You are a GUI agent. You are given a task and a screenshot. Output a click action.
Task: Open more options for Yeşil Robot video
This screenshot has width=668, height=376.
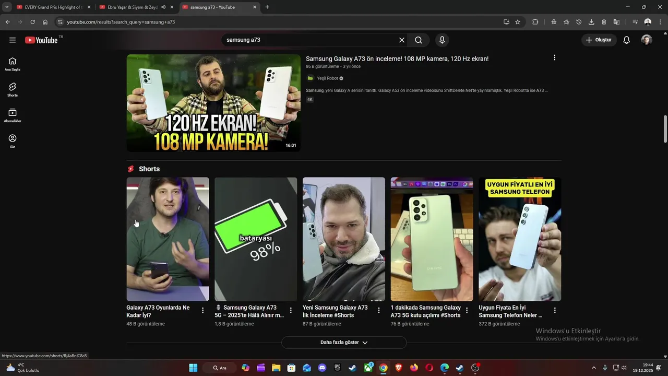coord(554,58)
